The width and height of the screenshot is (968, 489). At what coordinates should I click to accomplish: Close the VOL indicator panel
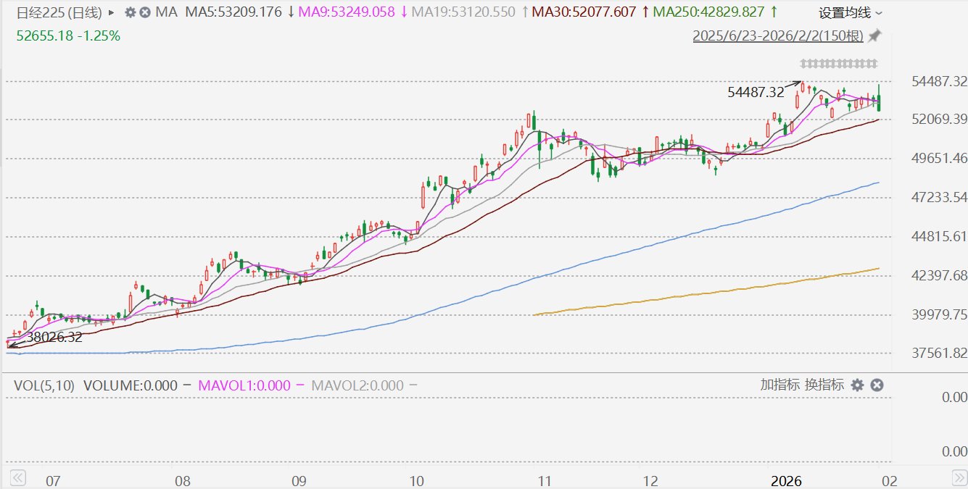point(876,385)
